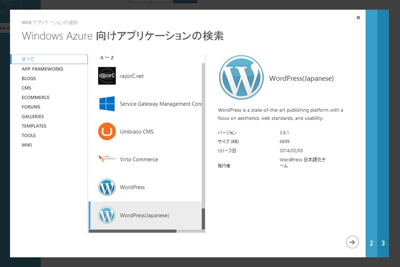Select Service Gateway Management Console entry
This screenshot has width=400, height=267.
161,104
